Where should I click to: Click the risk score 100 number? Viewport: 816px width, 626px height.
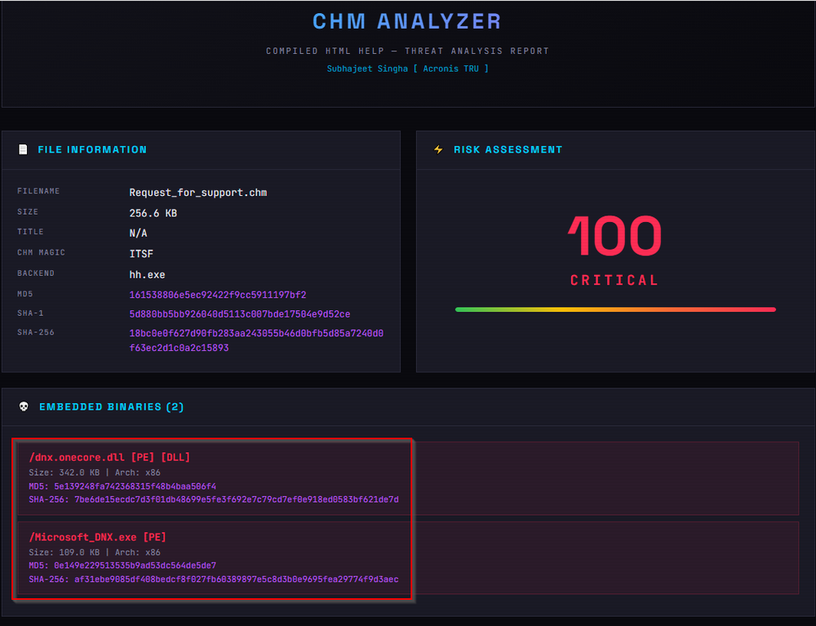[x=614, y=237]
